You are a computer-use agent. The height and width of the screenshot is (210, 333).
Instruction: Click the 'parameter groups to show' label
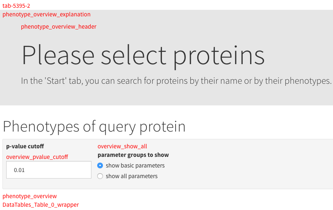(x=133, y=155)
